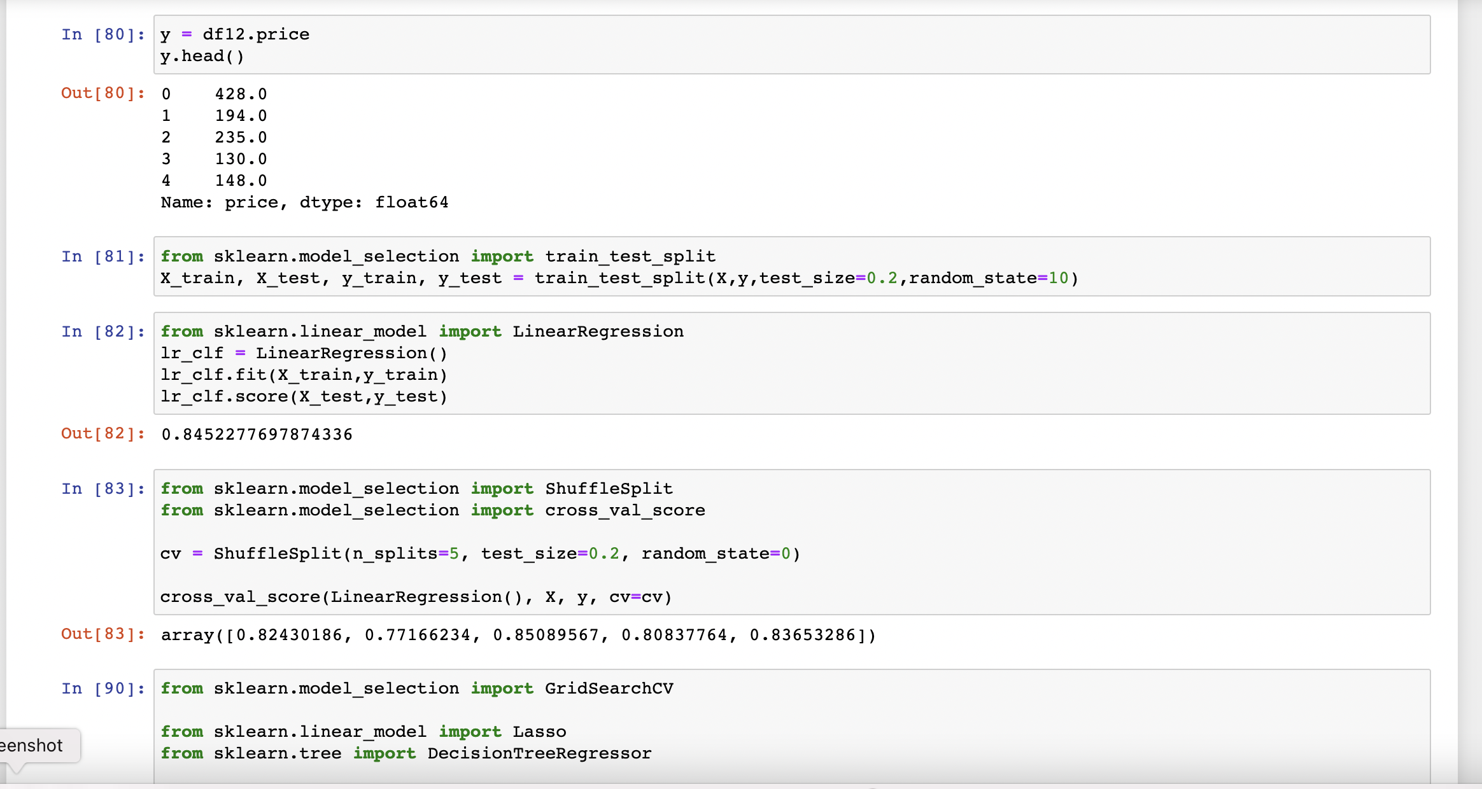Click the In [81] prompt label
The height and width of the screenshot is (789, 1482).
[102, 256]
